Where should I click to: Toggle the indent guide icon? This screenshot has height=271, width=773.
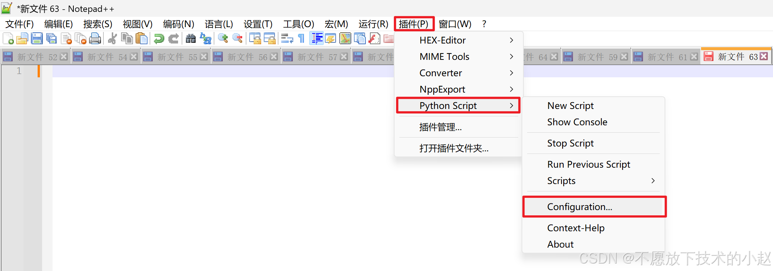[317, 39]
